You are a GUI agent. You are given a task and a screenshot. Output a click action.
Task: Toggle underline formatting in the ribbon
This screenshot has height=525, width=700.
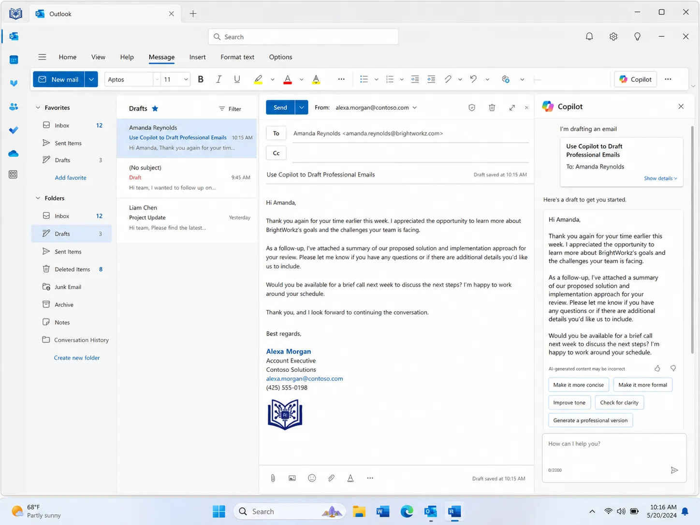[237, 79]
